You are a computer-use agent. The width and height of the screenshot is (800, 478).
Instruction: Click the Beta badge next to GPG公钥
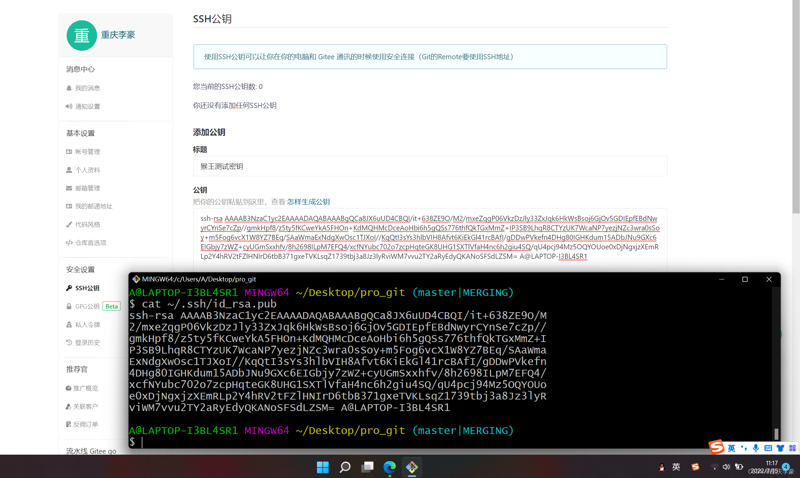[x=112, y=306]
